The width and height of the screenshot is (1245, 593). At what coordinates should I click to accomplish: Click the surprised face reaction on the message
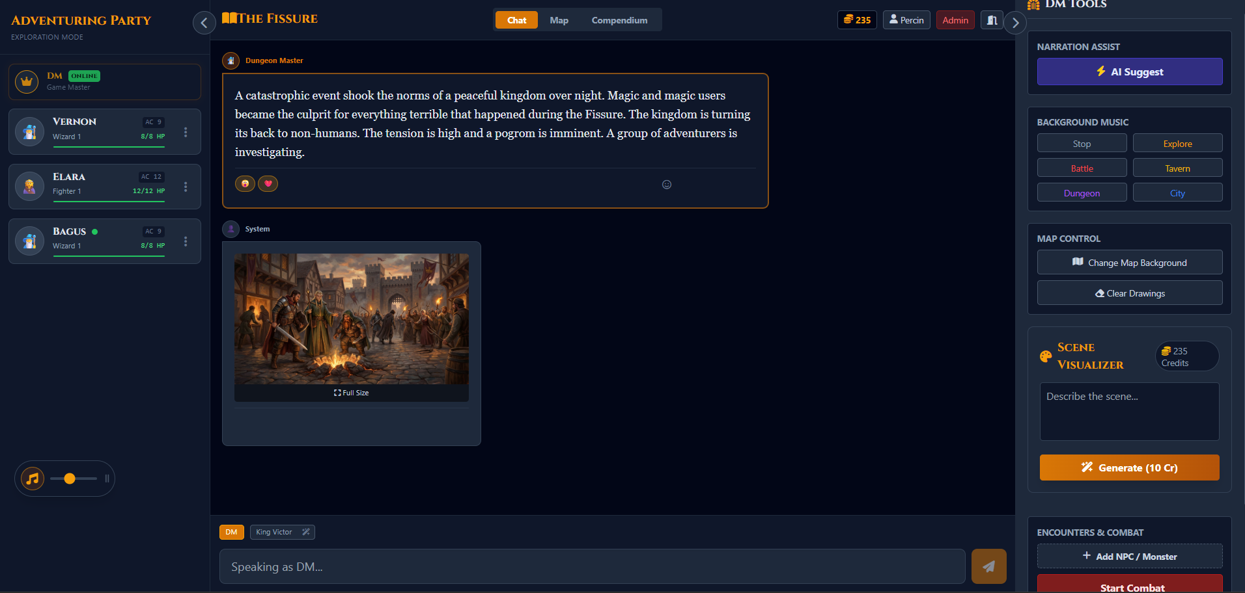point(245,183)
